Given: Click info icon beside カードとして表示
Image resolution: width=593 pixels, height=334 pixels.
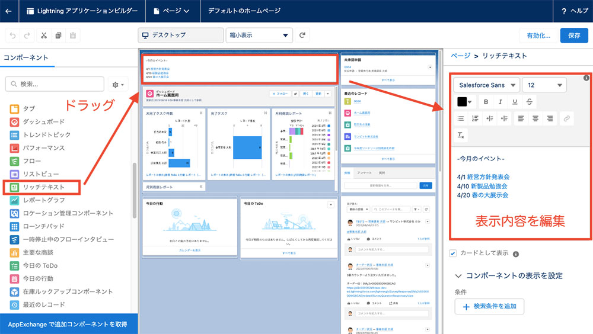Looking at the screenshot, I should [x=516, y=254].
